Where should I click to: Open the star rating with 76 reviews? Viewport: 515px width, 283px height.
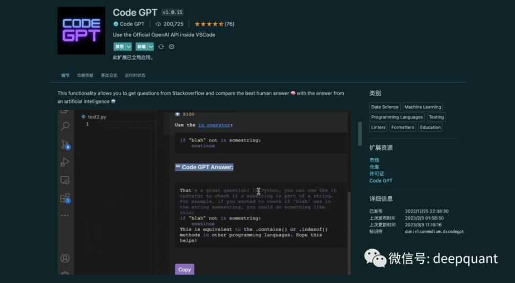(214, 24)
